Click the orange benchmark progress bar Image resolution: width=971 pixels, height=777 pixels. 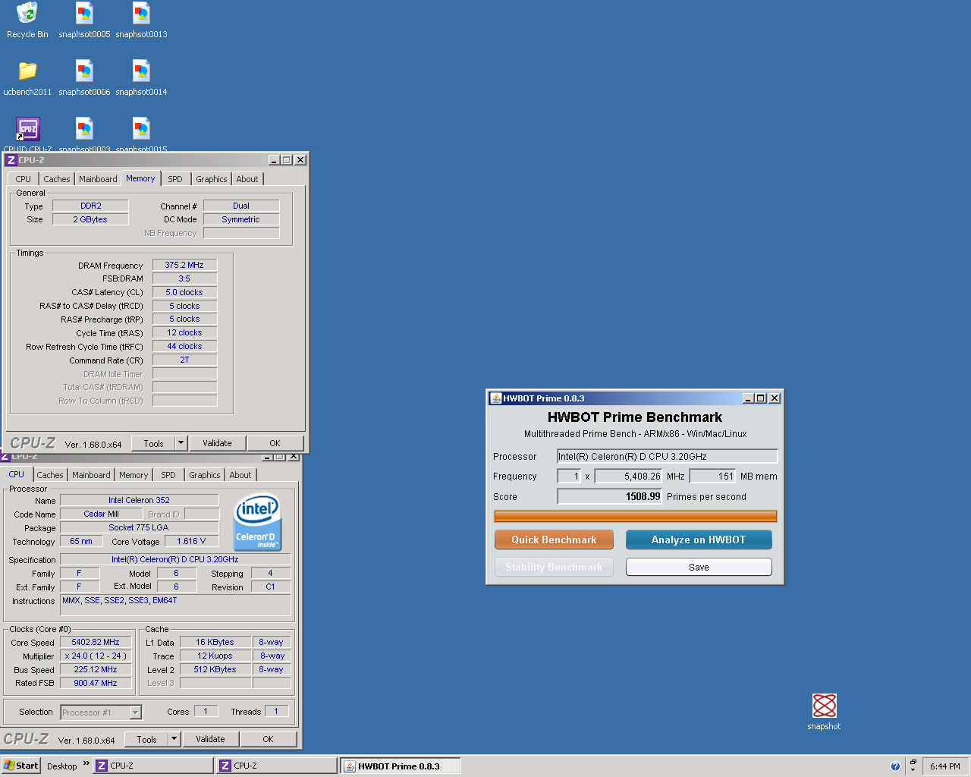click(635, 516)
